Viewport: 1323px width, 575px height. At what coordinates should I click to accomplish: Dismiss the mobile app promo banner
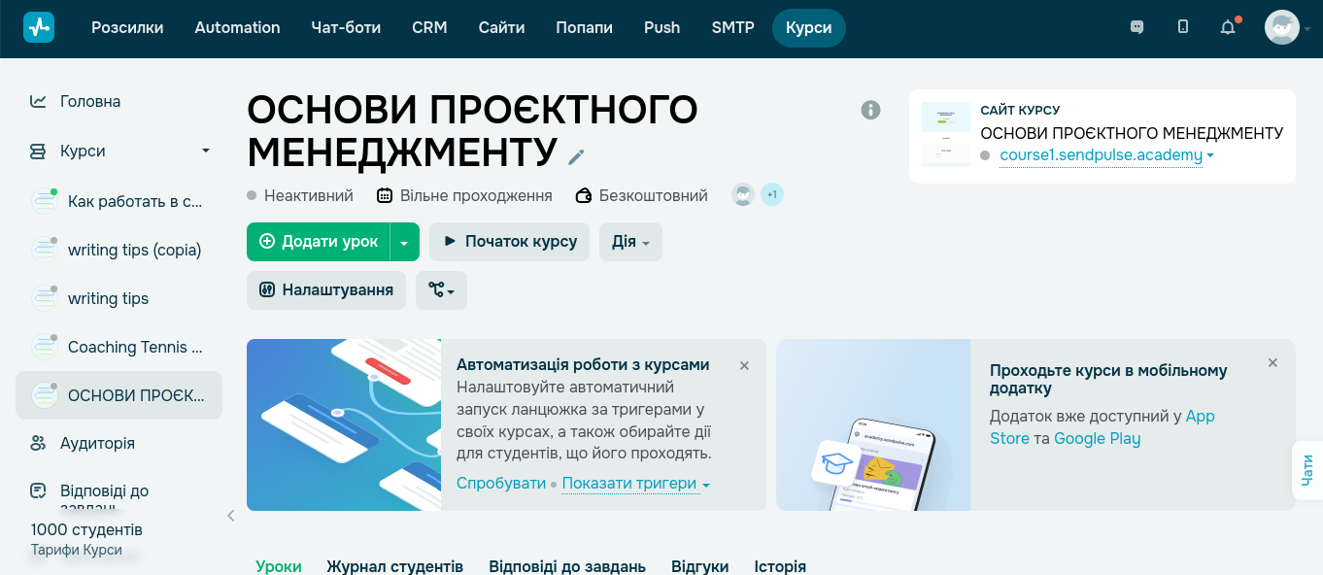tap(1272, 362)
